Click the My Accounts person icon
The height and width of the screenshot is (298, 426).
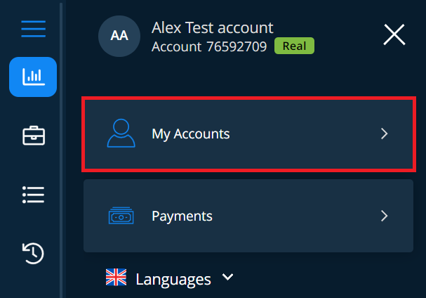pyautogui.click(x=121, y=133)
